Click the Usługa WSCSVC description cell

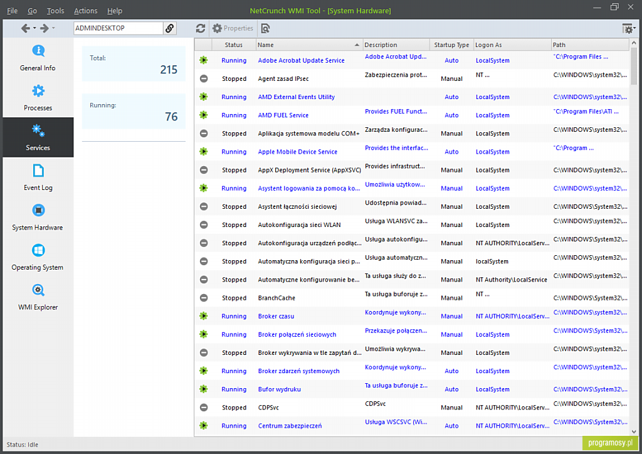(x=396, y=422)
